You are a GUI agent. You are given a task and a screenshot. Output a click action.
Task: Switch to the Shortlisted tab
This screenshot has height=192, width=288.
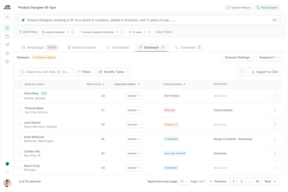117,47
